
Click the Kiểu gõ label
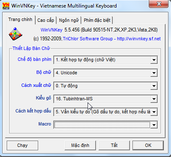[x=44, y=98]
